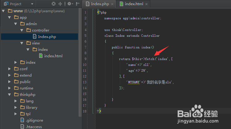Click the underlined MYNAME key
231x129 pixels.
coord(134,82)
